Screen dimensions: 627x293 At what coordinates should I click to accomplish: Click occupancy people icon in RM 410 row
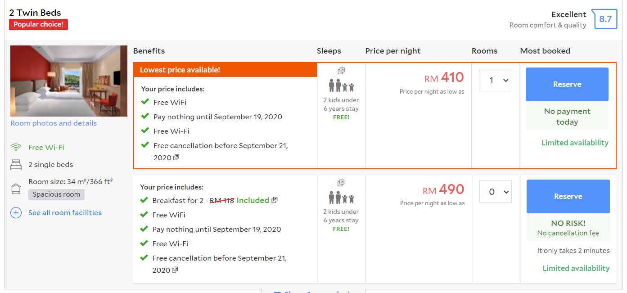click(x=341, y=86)
